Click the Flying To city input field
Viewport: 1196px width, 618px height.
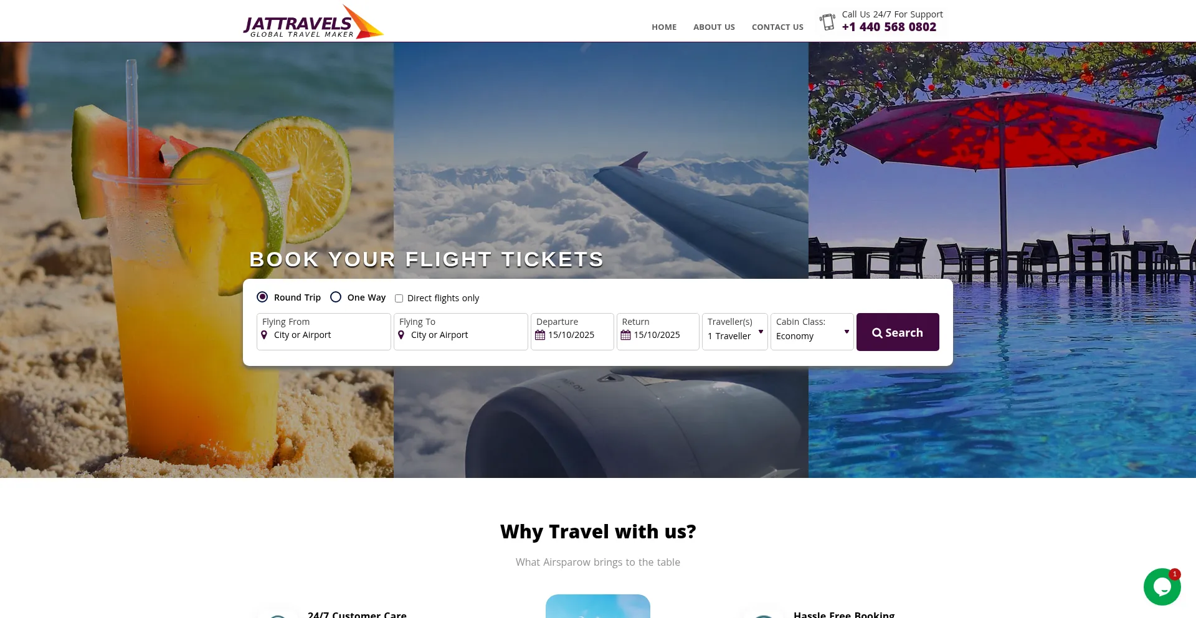pos(461,332)
